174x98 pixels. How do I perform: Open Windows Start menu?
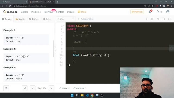tap(72, 95)
